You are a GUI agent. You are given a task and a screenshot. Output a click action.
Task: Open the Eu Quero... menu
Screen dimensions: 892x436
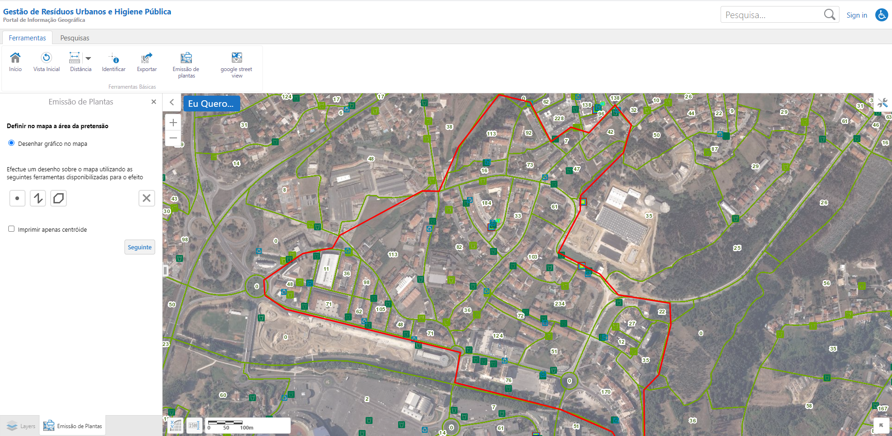[211, 104]
